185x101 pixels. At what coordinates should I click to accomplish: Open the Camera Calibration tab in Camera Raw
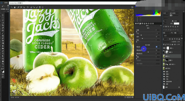pyautogui.click(x=151, y=23)
